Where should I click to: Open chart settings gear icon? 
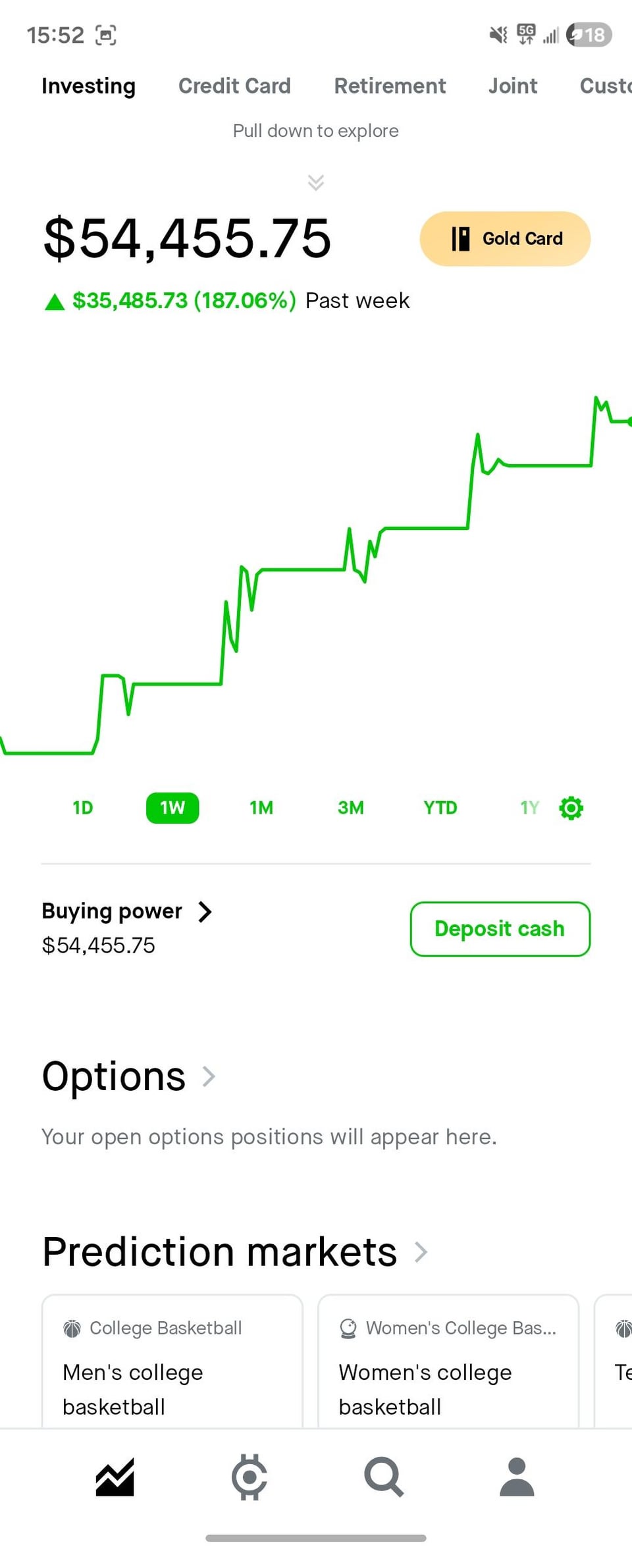tap(571, 808)
